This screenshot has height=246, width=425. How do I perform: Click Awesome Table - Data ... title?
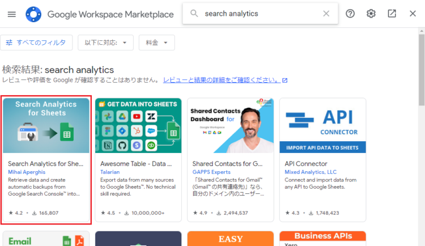(136, 164)
